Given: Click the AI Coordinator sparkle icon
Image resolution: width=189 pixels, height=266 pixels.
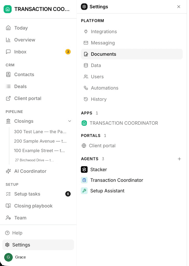Looking at the screenshot, I should [8, 171].
